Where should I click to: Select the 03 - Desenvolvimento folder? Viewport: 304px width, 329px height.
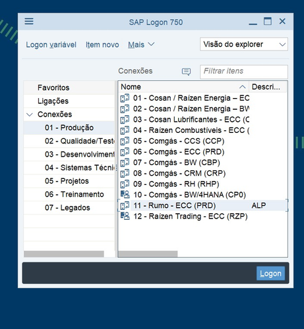(69, 155)
